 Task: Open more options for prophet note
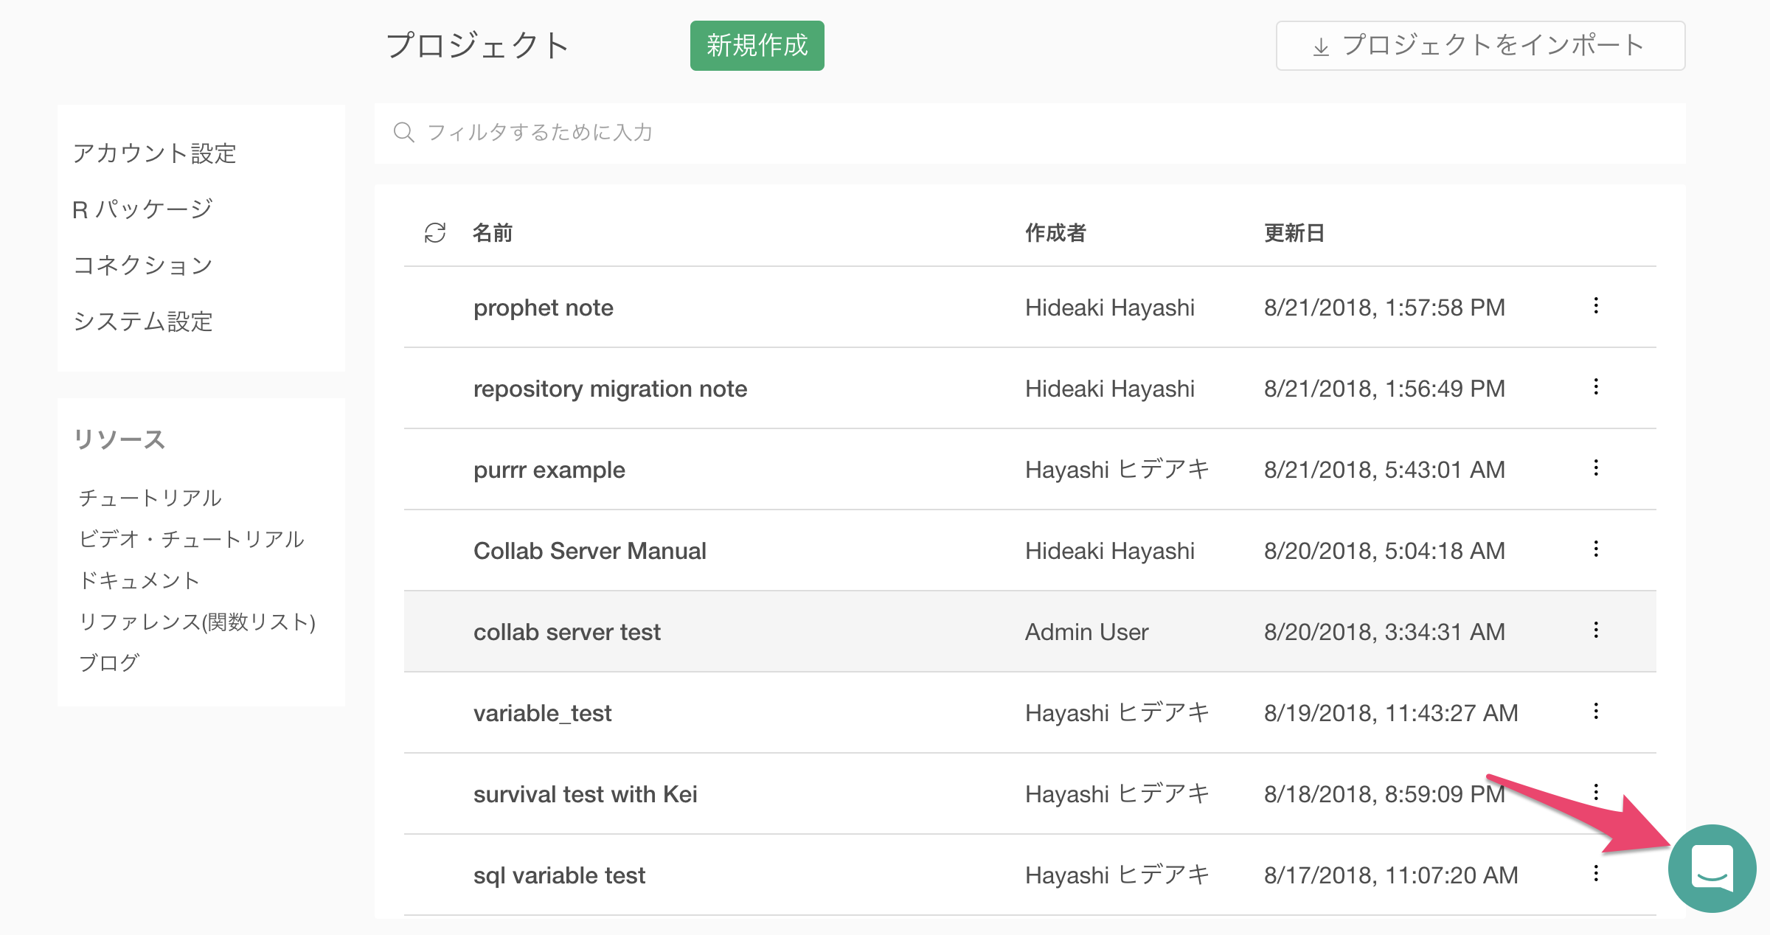1596,306
